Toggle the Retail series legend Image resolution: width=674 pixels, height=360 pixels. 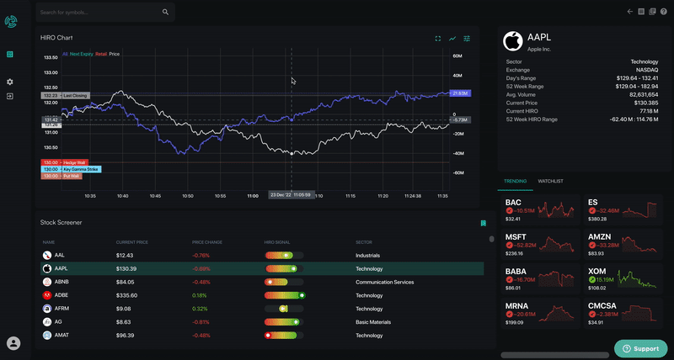pos(101,54)
